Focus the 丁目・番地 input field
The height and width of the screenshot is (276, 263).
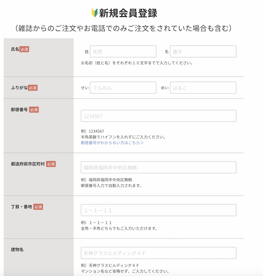[158, 210]
